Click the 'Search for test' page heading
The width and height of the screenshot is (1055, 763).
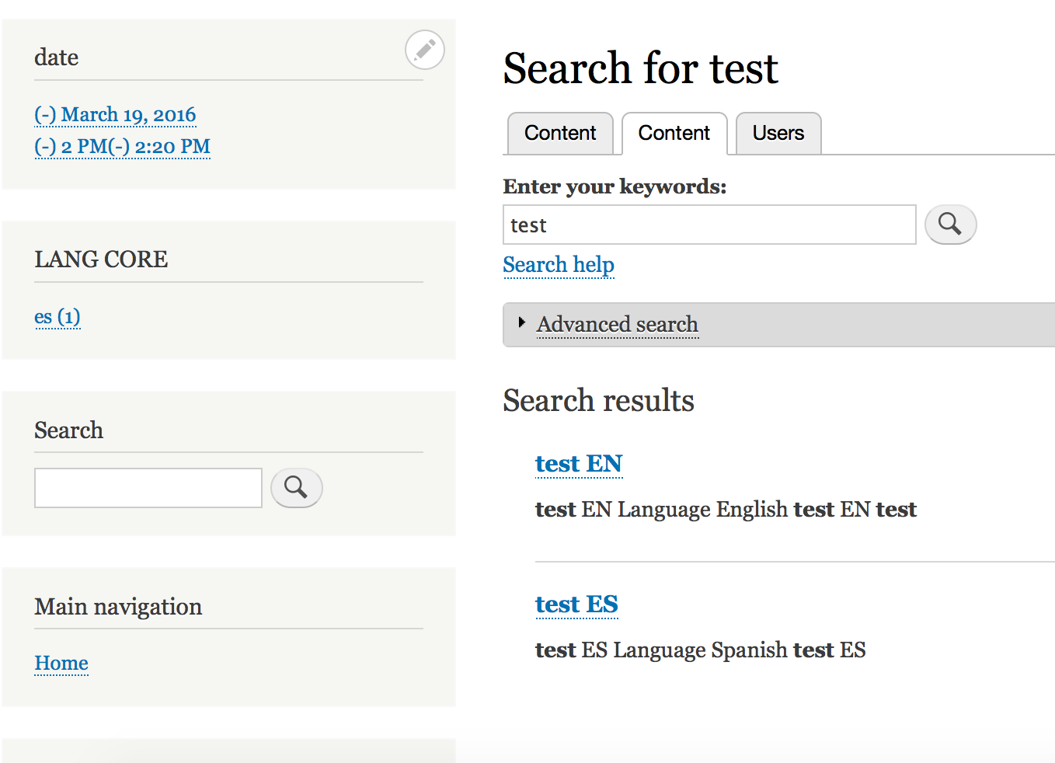point(639,68)
